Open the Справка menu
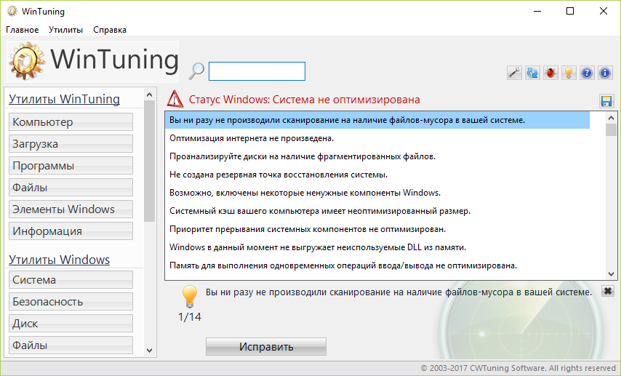Screen dimensions: 621x376 (110, 30)
